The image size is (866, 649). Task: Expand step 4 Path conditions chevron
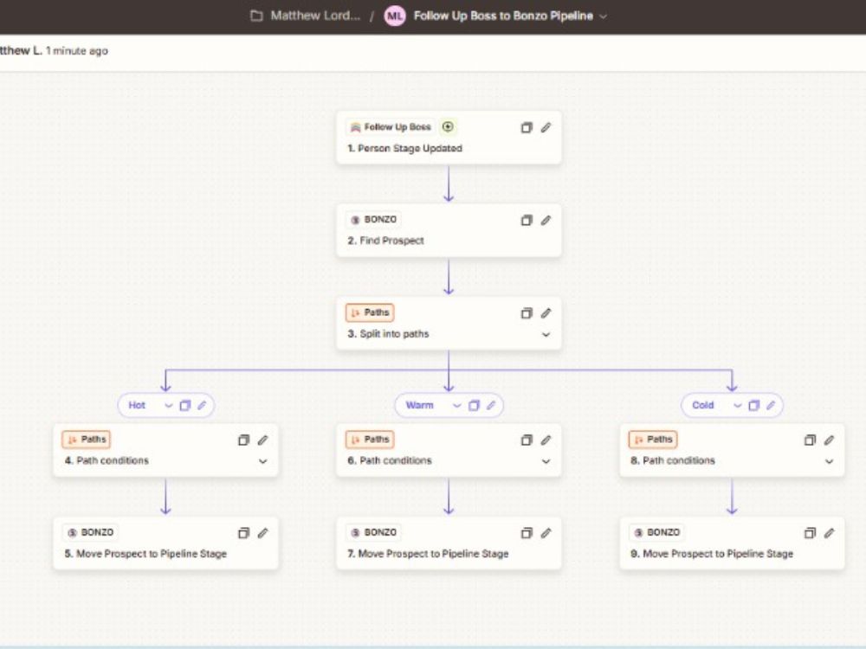click(x=263, y=461)
